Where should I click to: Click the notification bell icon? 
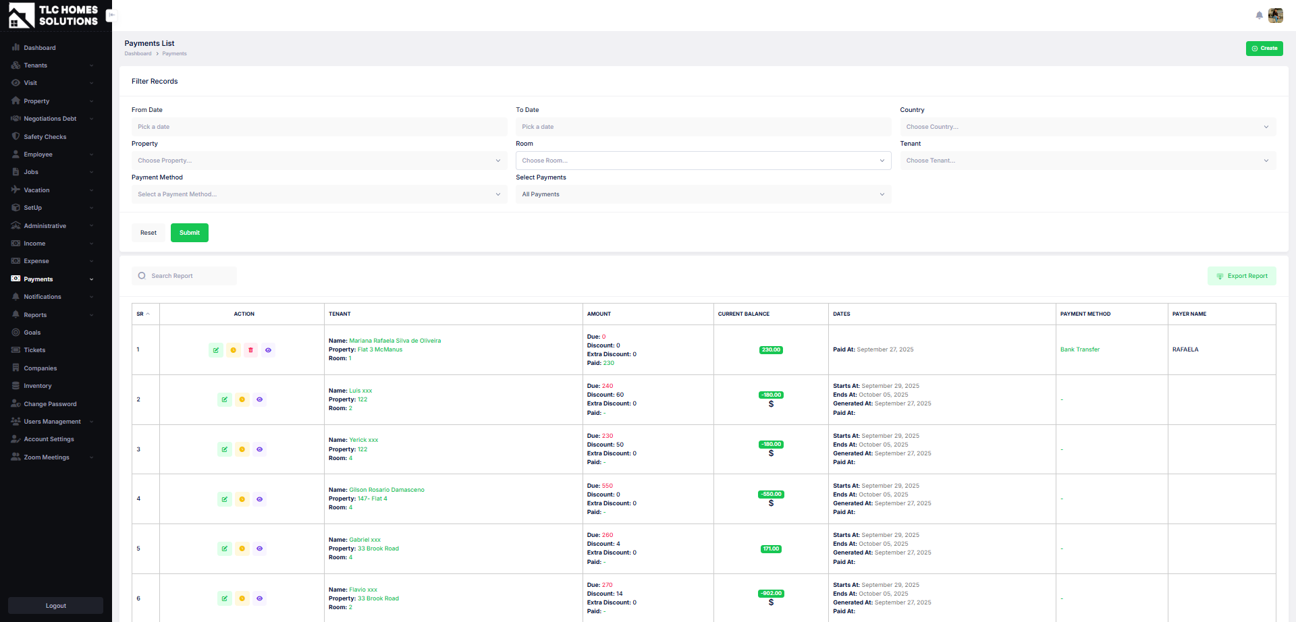click(x=1259, y=16)
